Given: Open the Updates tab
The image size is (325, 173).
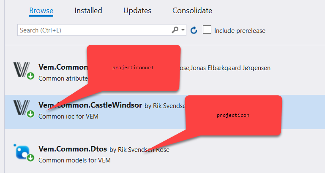Looking at the screenshot, I should (x=137, y=11).
